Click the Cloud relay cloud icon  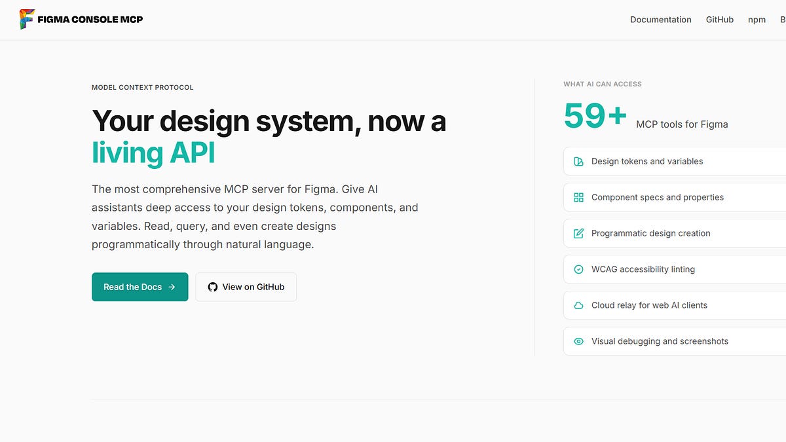tap(578, 305)
